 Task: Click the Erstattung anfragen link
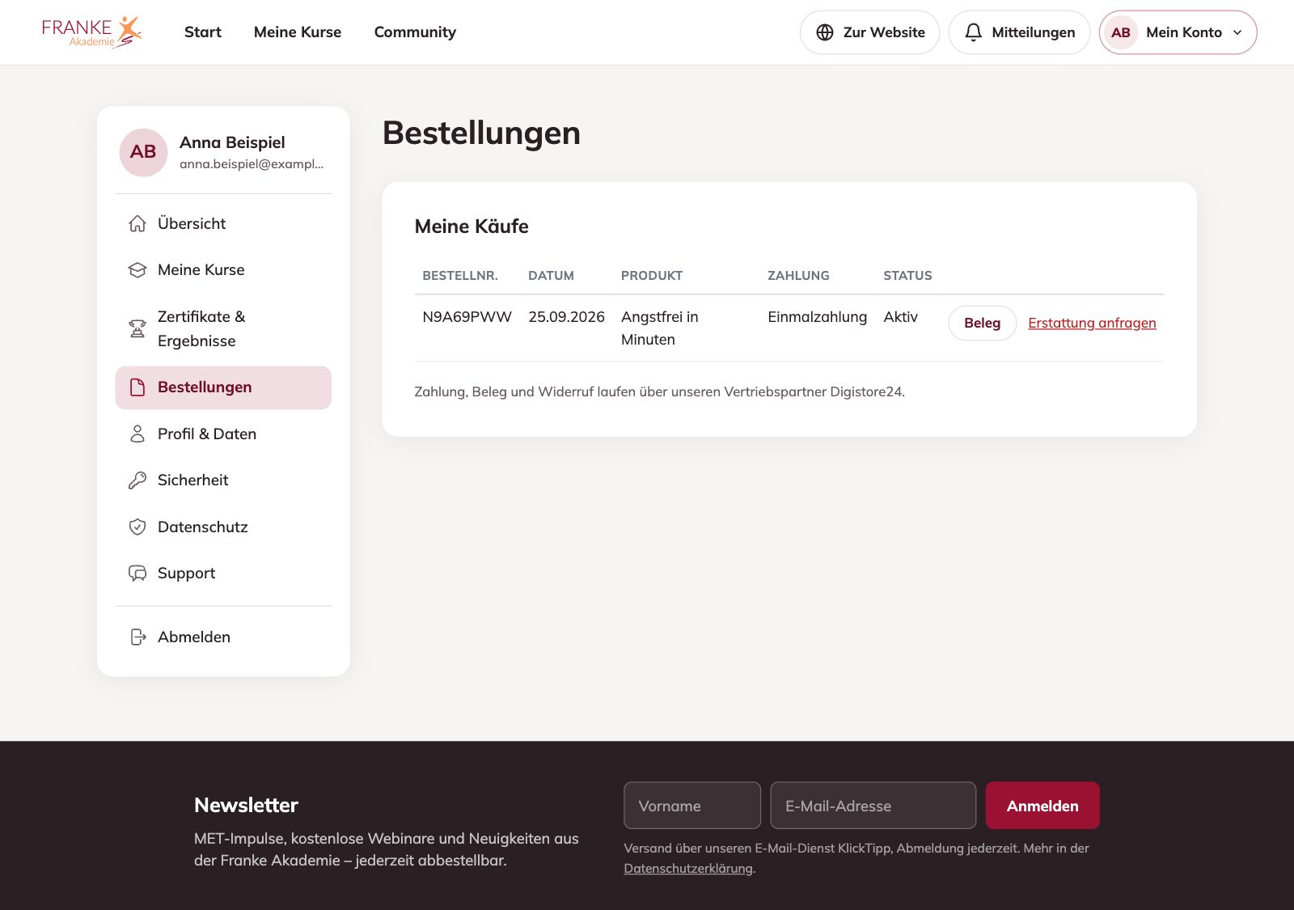coord(1092,323)
